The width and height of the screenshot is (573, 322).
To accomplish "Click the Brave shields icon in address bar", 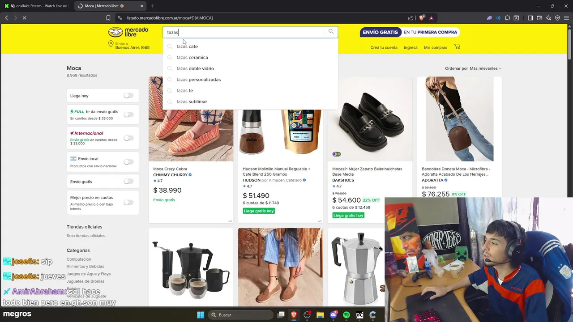I will [421, 18].
